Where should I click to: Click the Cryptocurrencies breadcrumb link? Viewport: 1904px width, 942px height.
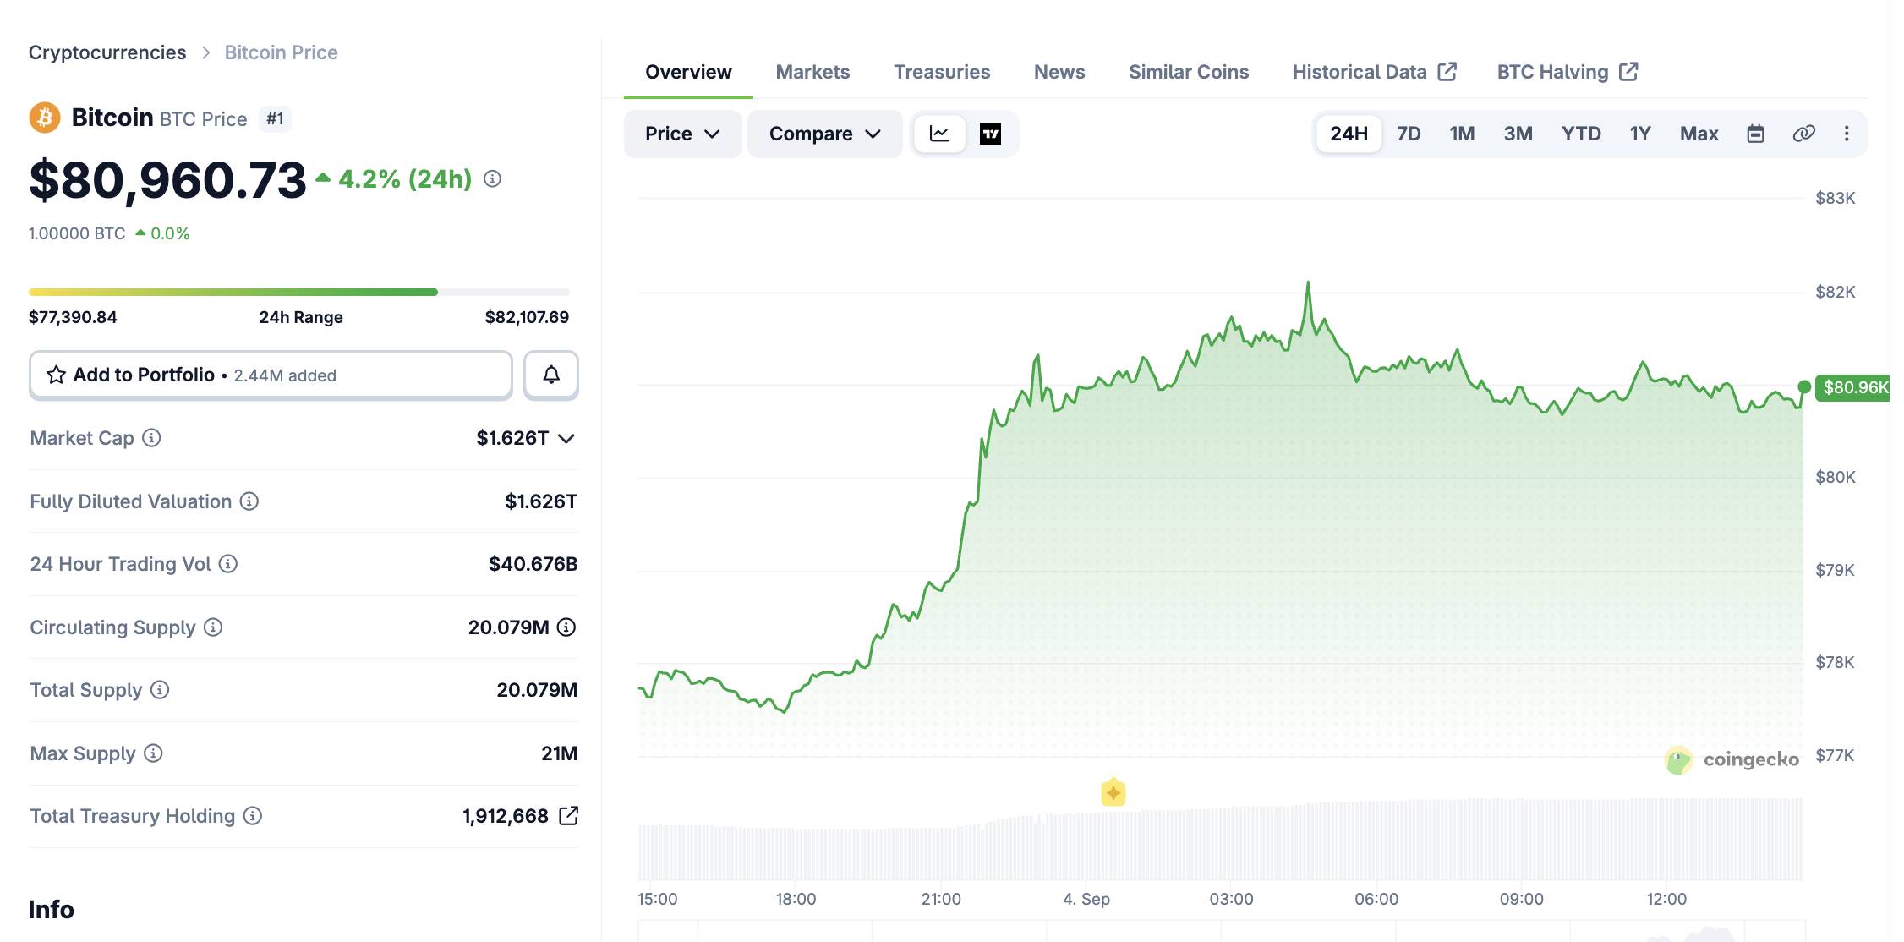pyautogui.click(x=107, y=52)
